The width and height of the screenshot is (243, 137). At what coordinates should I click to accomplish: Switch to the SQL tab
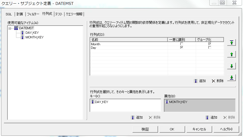point(9,14)
